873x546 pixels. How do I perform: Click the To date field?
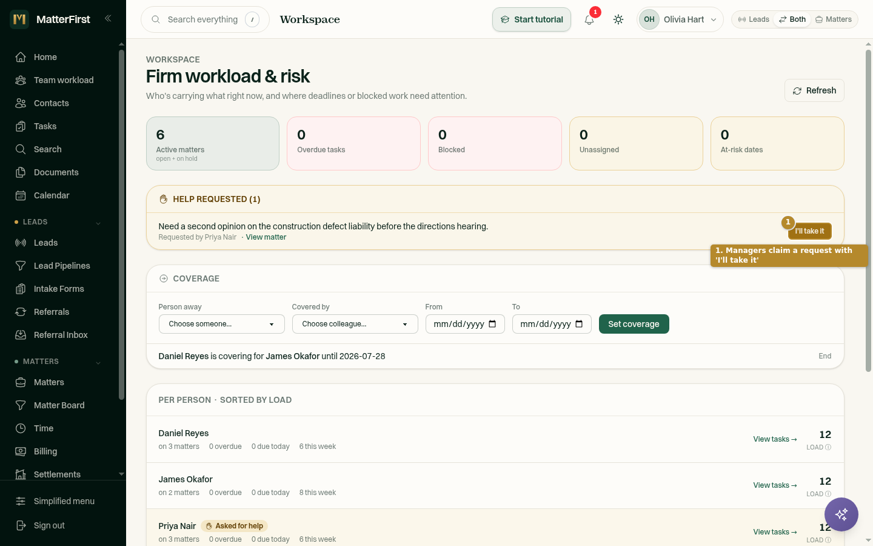pyautogui.click(x=552, y=324)
